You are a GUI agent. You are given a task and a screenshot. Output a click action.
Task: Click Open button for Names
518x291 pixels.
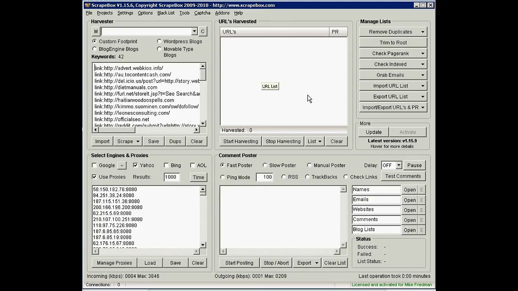410,190
